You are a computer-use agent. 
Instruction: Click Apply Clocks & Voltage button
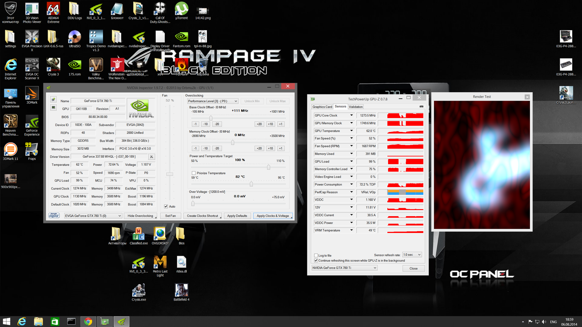point(273,216)
